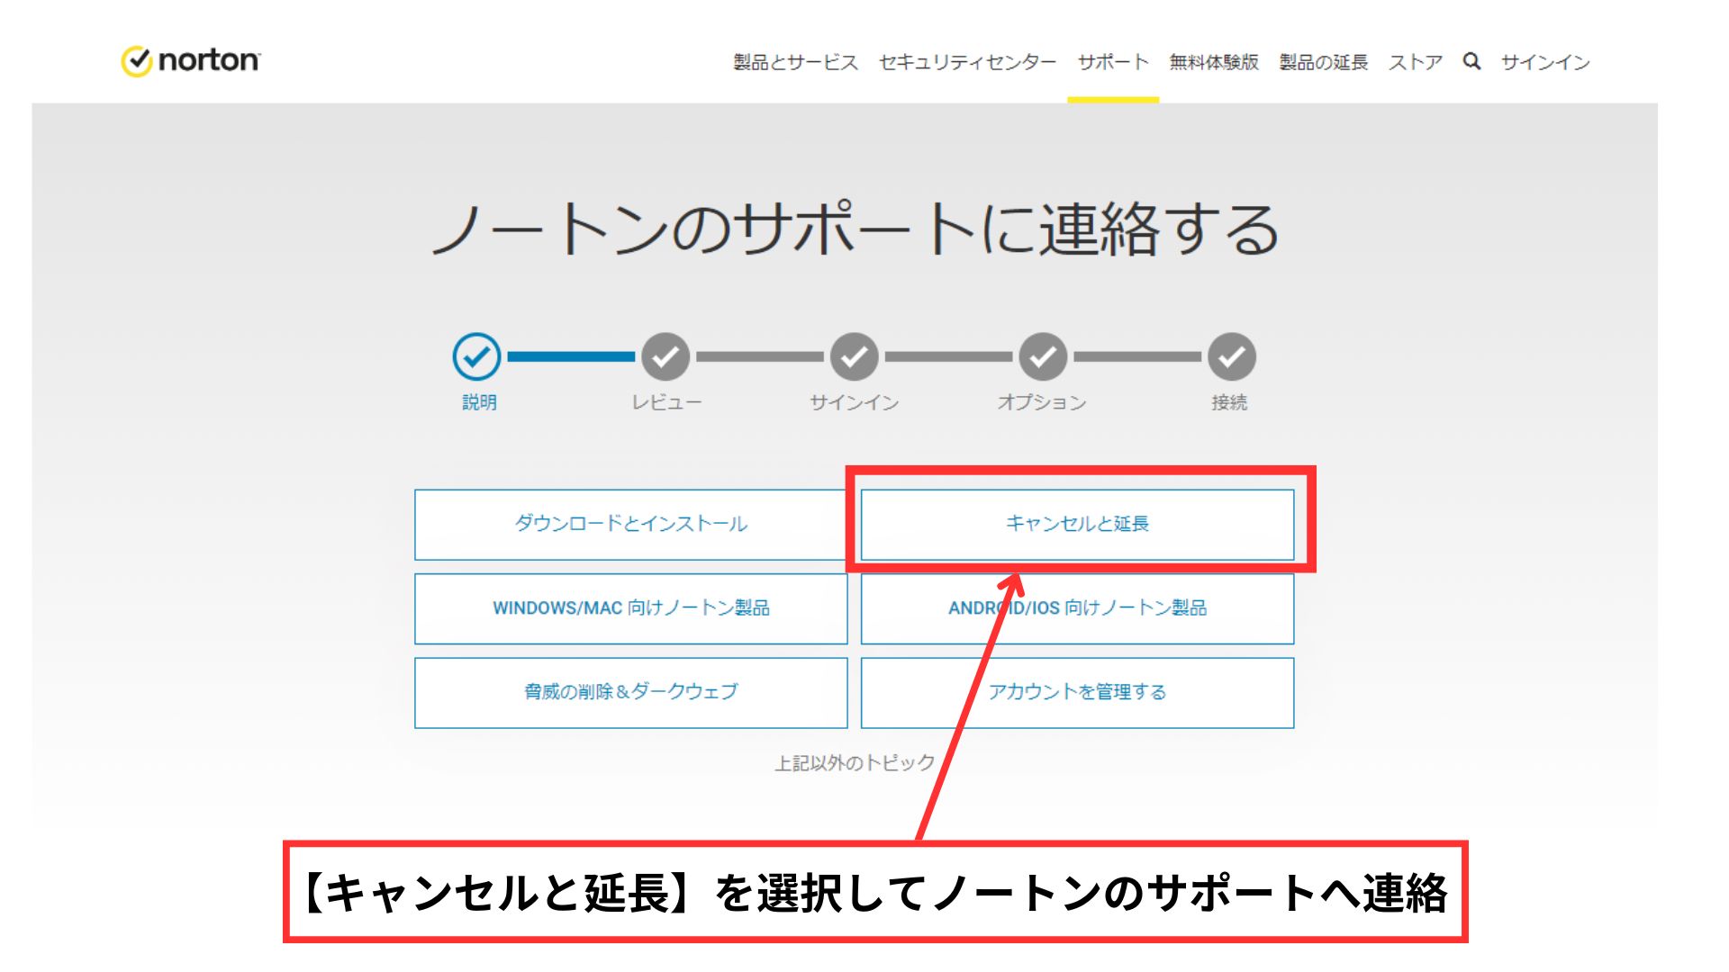The image size is (1729, 972).
Task: Click the レビュー step checkmark circle
Action: [665, 357]
